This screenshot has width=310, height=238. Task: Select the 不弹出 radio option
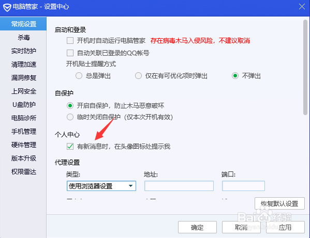pyautogui.click(x=235, y=76)
